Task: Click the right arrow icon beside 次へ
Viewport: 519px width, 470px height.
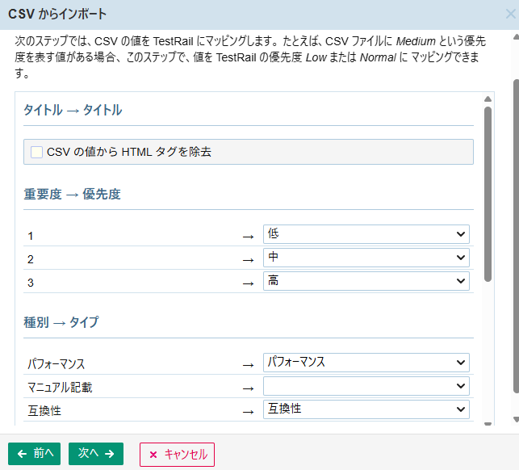Action: (x=109, y=454)
